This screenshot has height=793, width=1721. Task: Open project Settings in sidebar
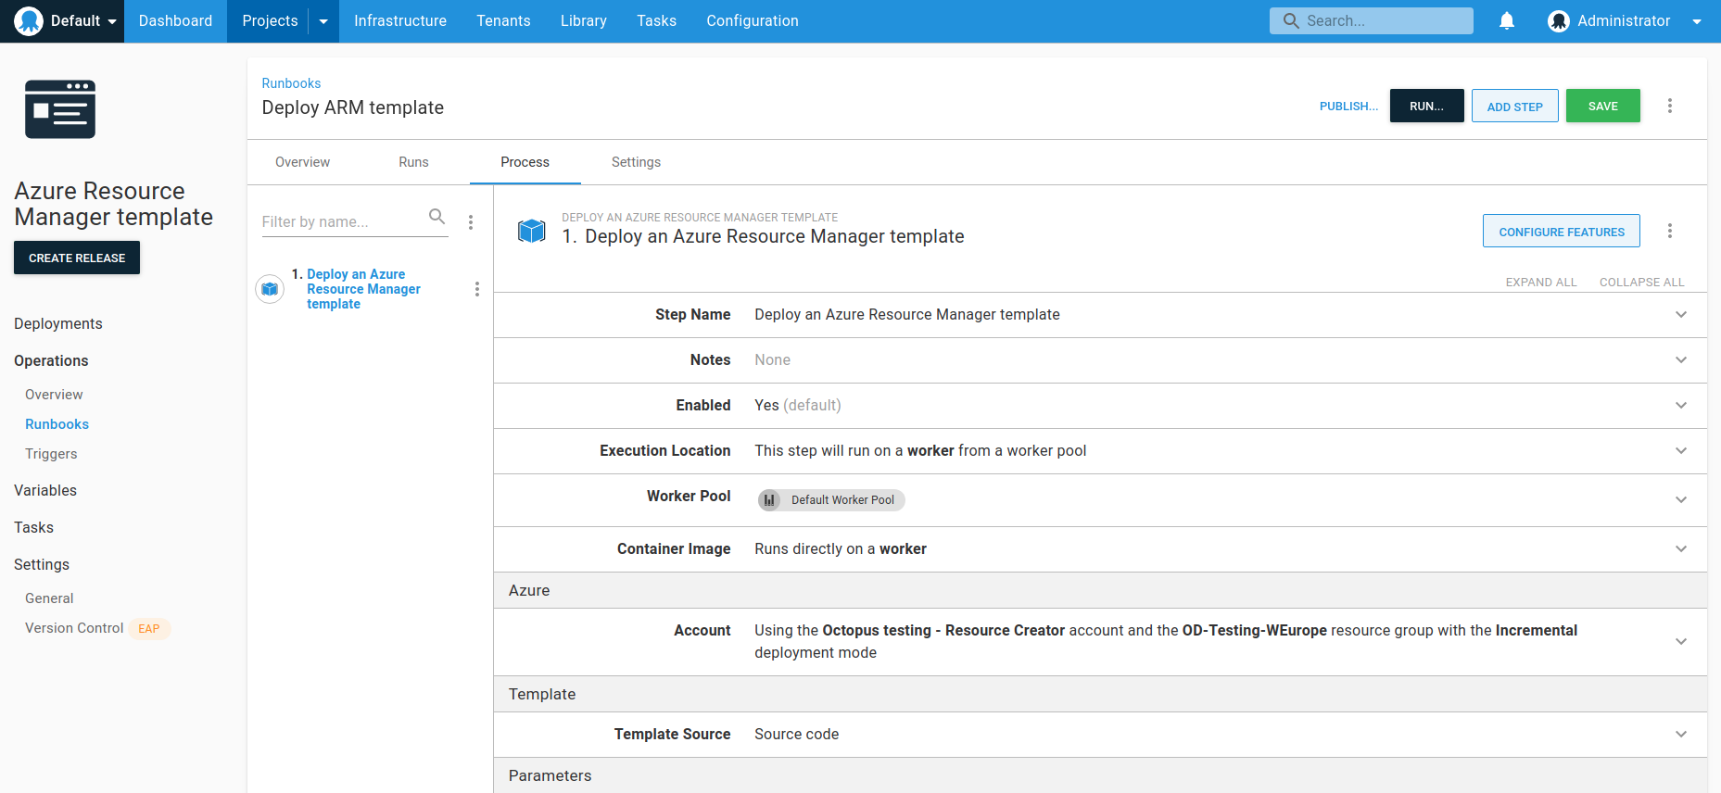[42, 564]
